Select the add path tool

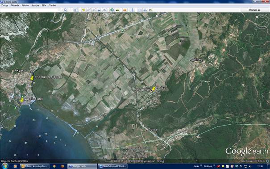click(x=94, y=10)
